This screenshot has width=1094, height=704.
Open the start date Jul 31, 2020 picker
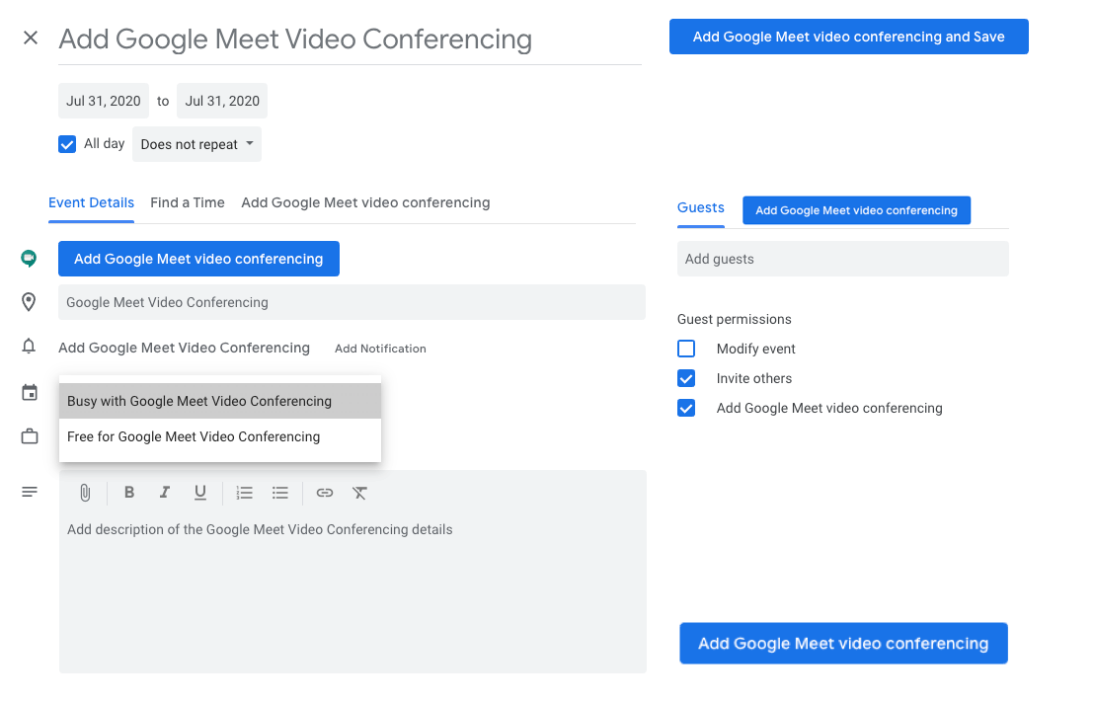point(104,101)
